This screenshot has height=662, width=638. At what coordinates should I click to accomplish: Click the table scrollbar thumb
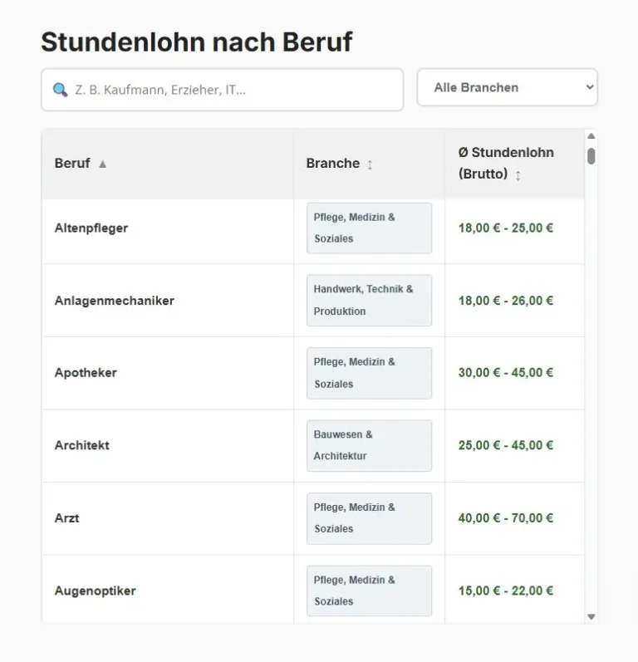[591, 156]
